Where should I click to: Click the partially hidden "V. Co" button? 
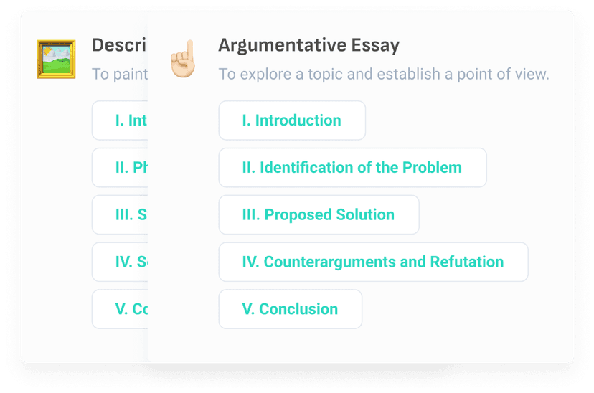tap(121, 309)
